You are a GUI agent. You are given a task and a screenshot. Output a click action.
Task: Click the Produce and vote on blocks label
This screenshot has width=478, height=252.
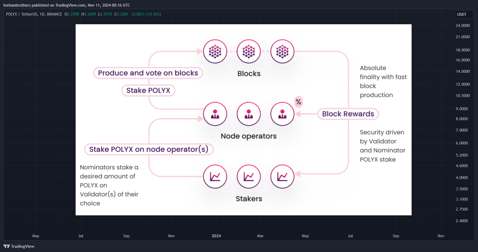(x=148, y=73)
